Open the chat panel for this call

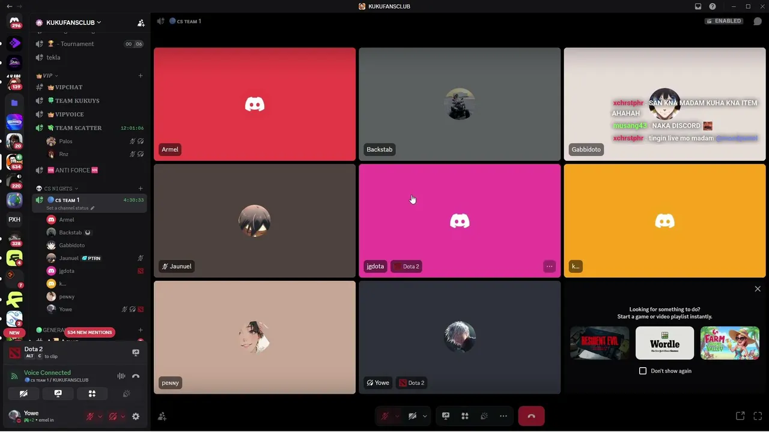point(758,21)
